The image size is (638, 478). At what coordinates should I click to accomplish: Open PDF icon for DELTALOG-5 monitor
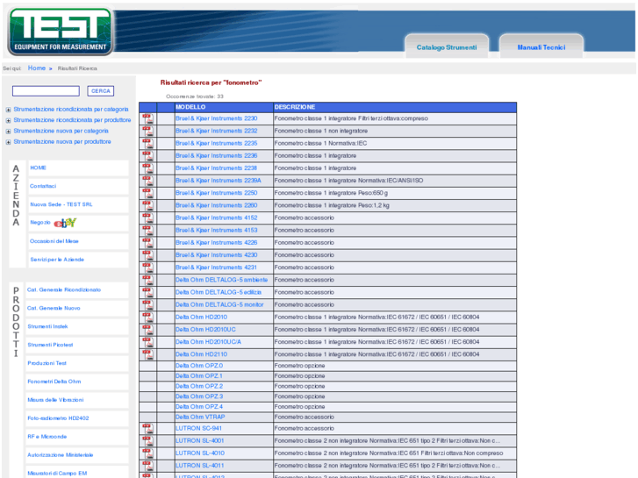coord(147,304)
